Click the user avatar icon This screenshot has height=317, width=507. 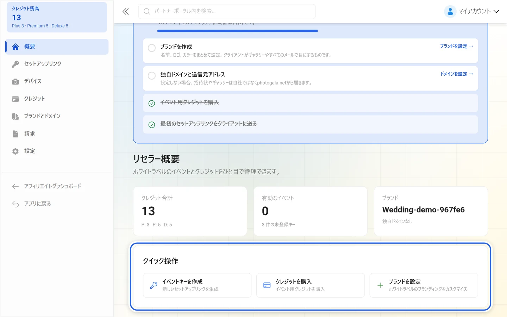pos(450,11)
